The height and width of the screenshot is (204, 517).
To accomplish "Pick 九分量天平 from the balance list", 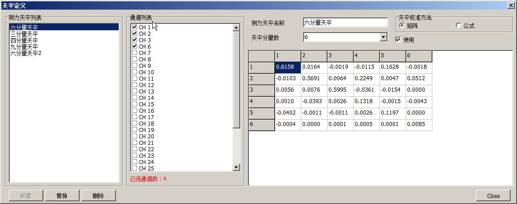I will coord(24,47).
